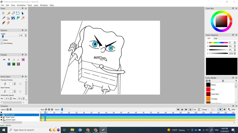The height and width of the screenshot is (133, 238).
Task: Flip the view vertically
Action: tap(9, 60)
